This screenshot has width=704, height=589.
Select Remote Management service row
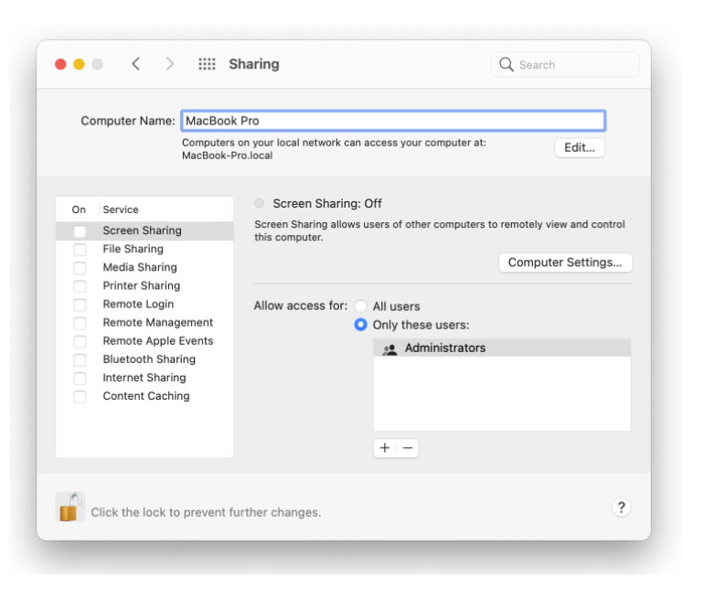pyautogui.click(x=144, y=323)
